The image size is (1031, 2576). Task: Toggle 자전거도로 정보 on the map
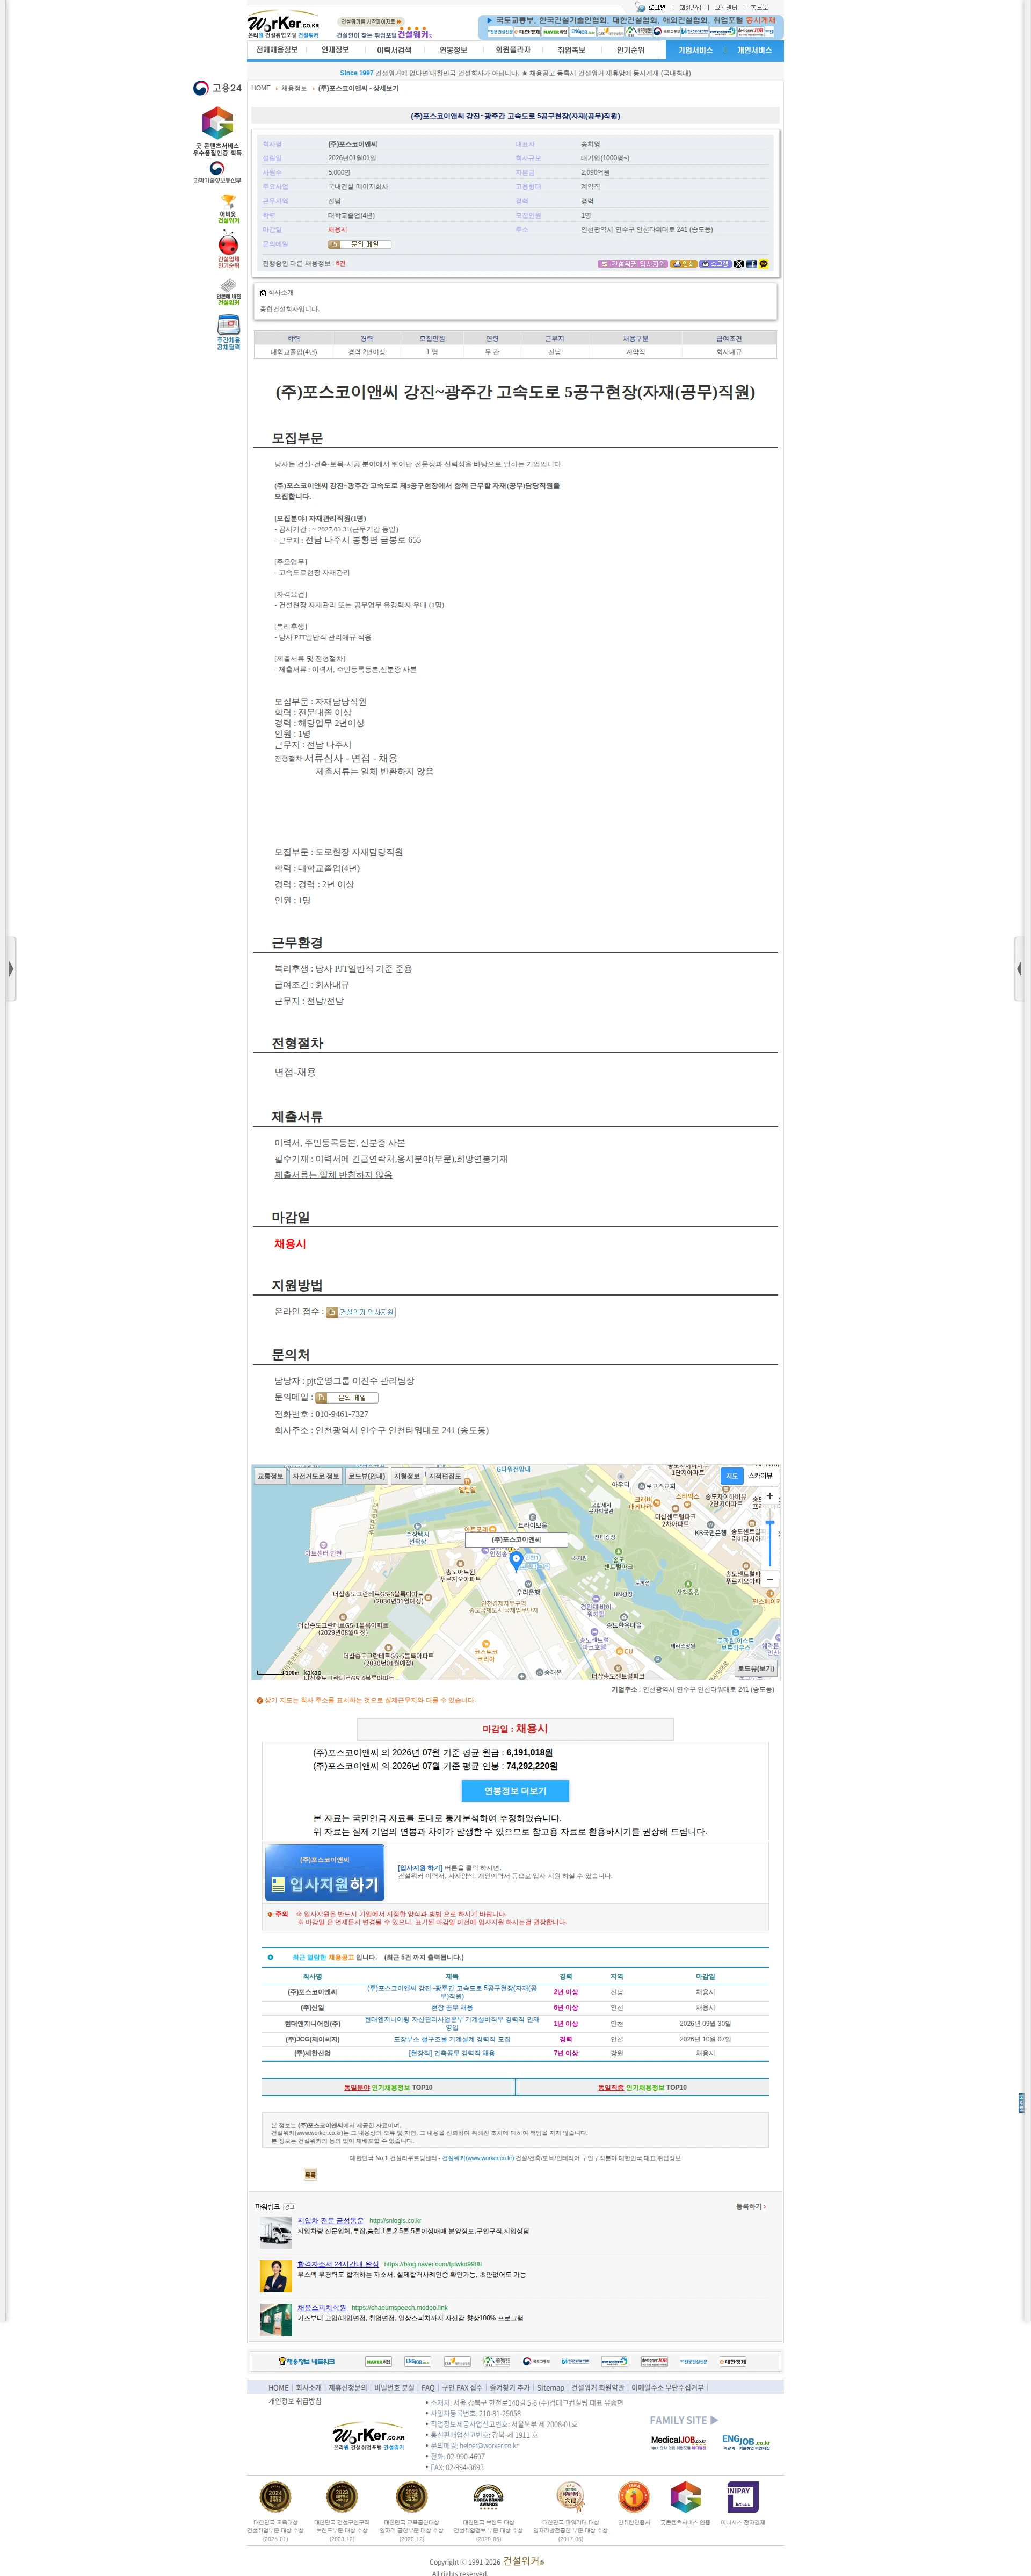pyautogui.click(x=316, y=1476)
